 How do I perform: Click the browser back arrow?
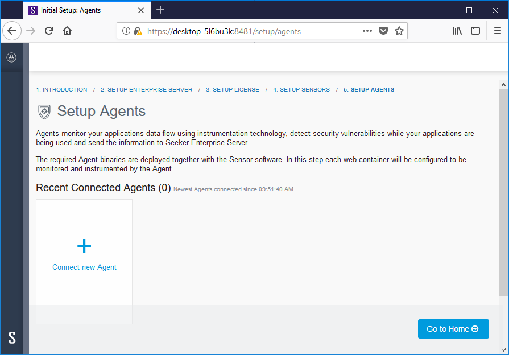coord(12,31)
